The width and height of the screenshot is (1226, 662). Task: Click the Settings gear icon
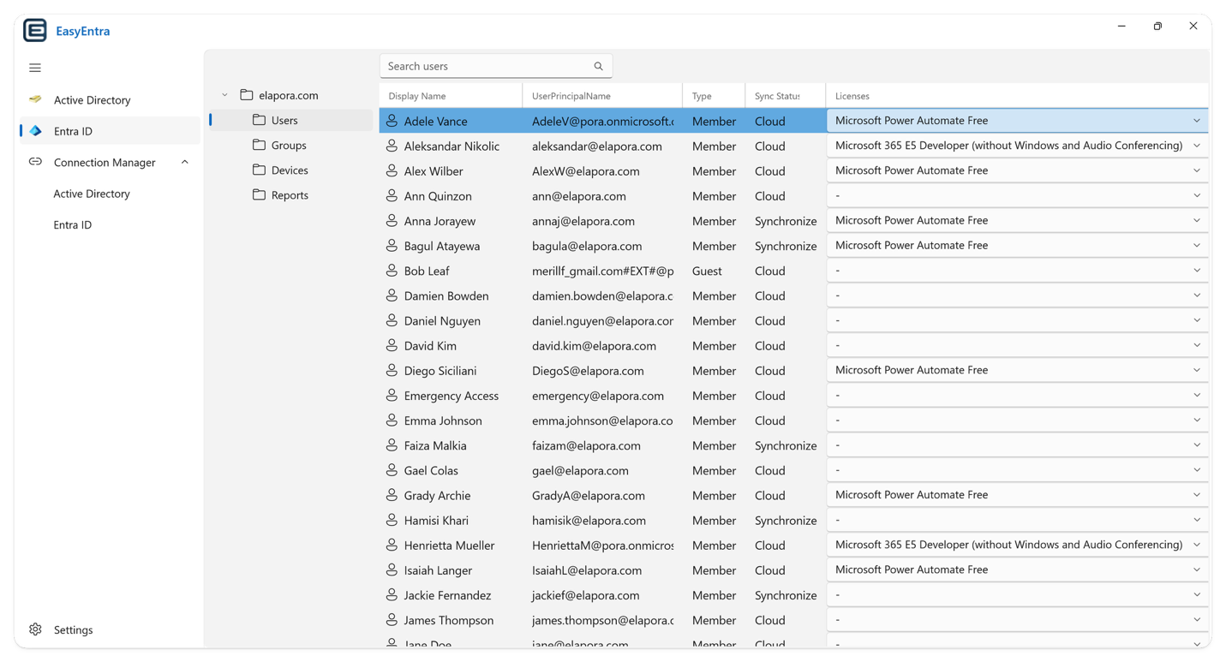(x=35, y=629)
